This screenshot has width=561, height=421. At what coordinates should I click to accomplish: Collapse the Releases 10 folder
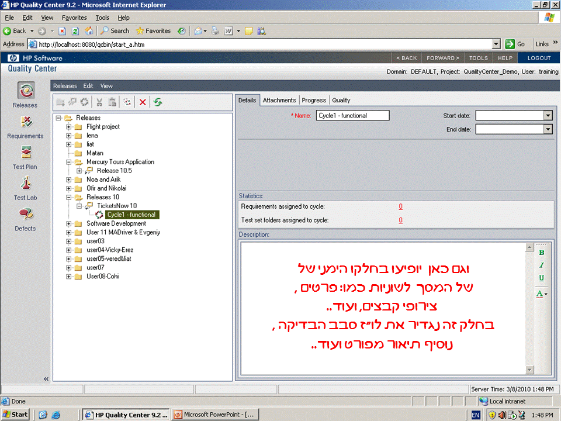69,197
